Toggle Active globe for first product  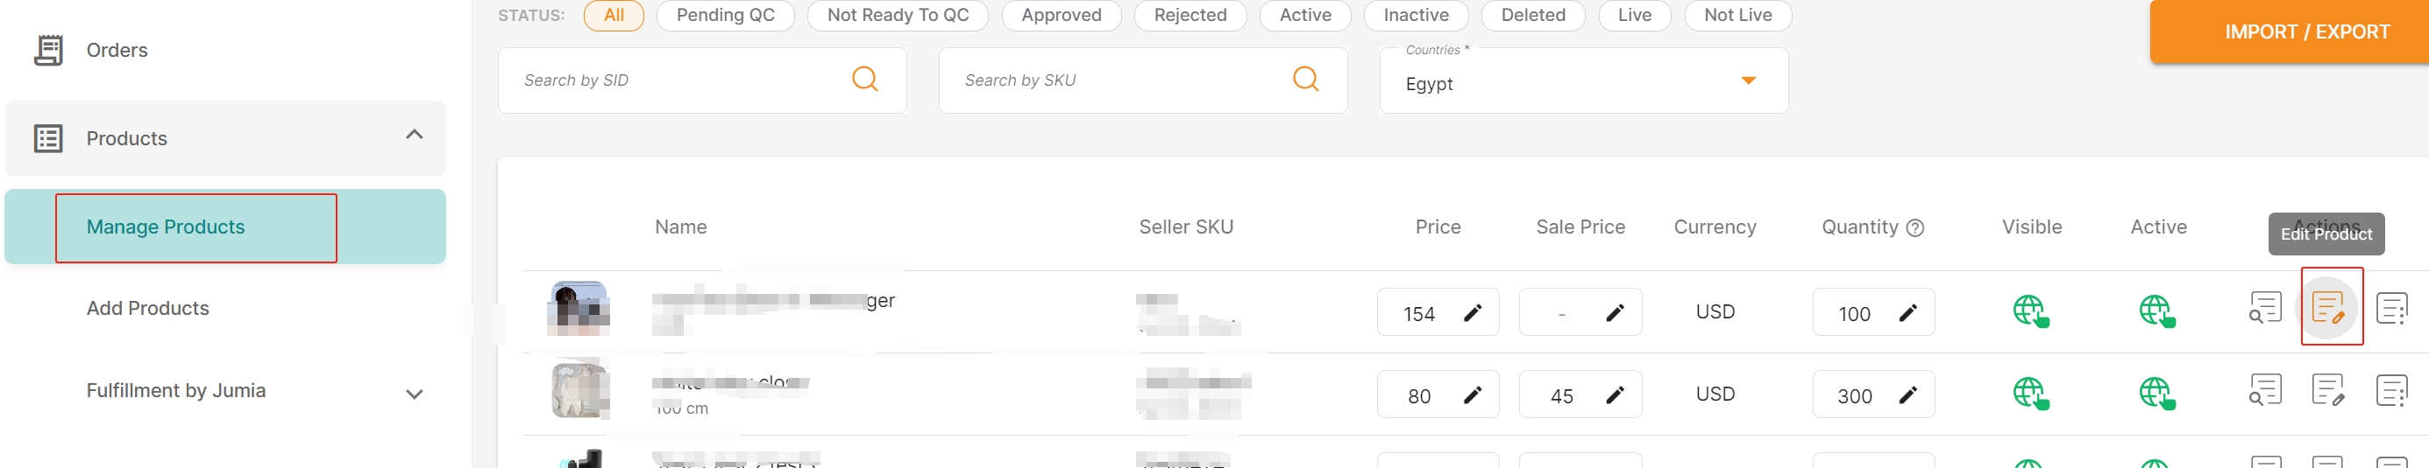2156,311
